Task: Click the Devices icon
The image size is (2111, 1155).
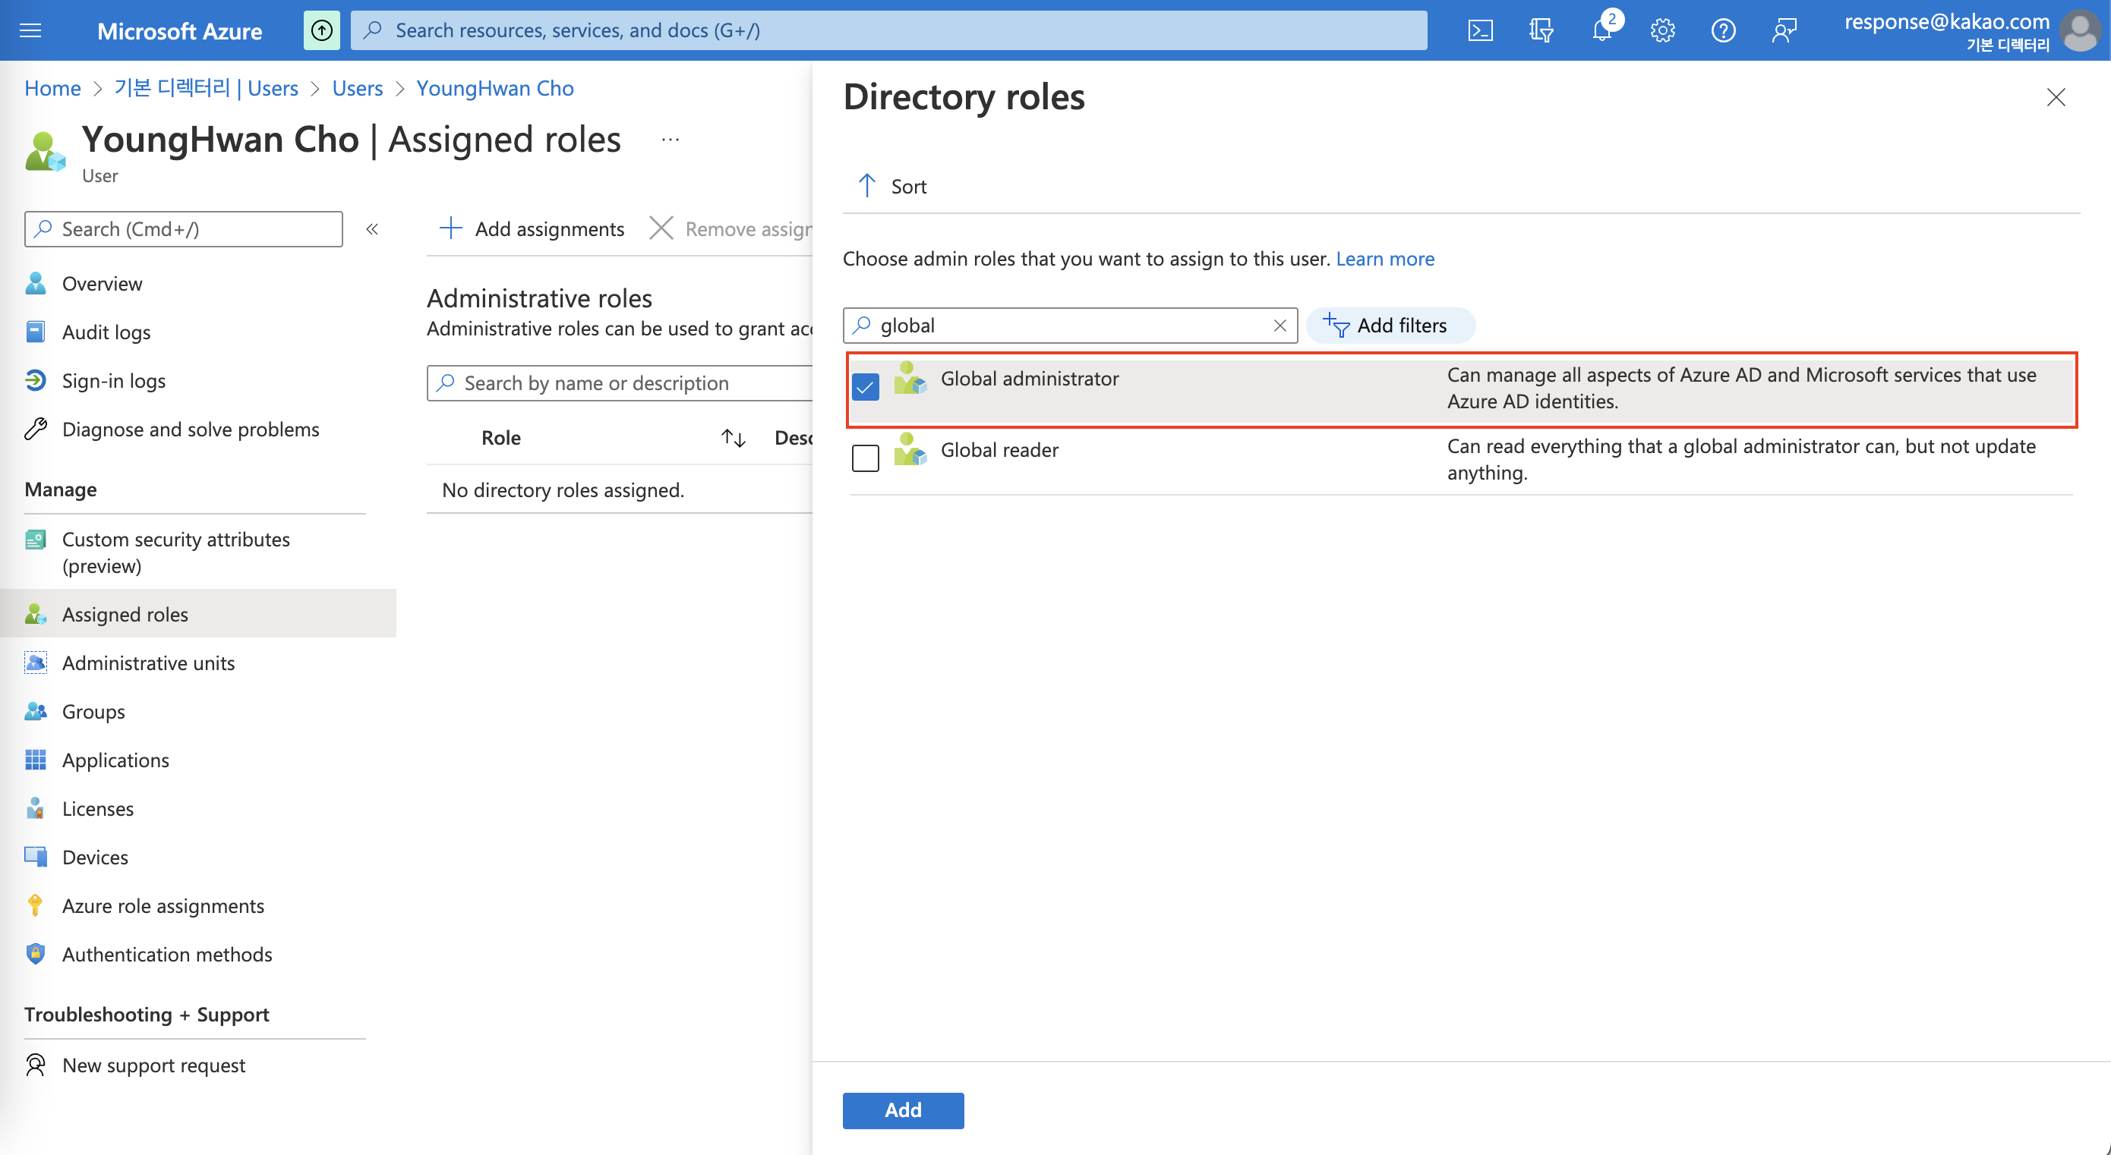Action: click(35, 857)
